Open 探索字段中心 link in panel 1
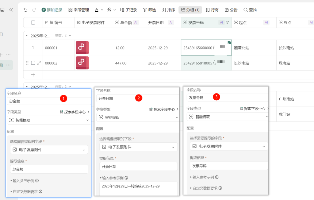 pos(75,112)
